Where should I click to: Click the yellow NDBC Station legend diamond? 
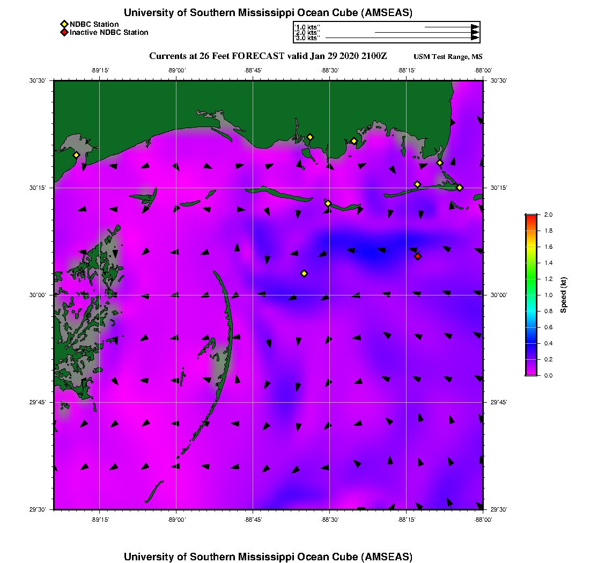[x=64, y=25]
